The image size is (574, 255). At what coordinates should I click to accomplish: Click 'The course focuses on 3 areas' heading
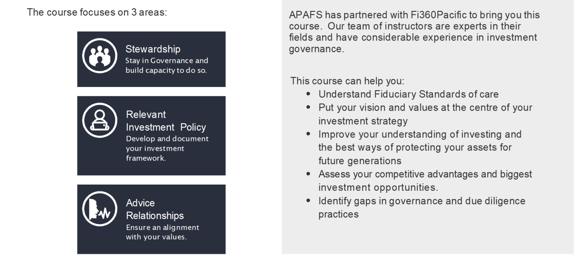97,12
